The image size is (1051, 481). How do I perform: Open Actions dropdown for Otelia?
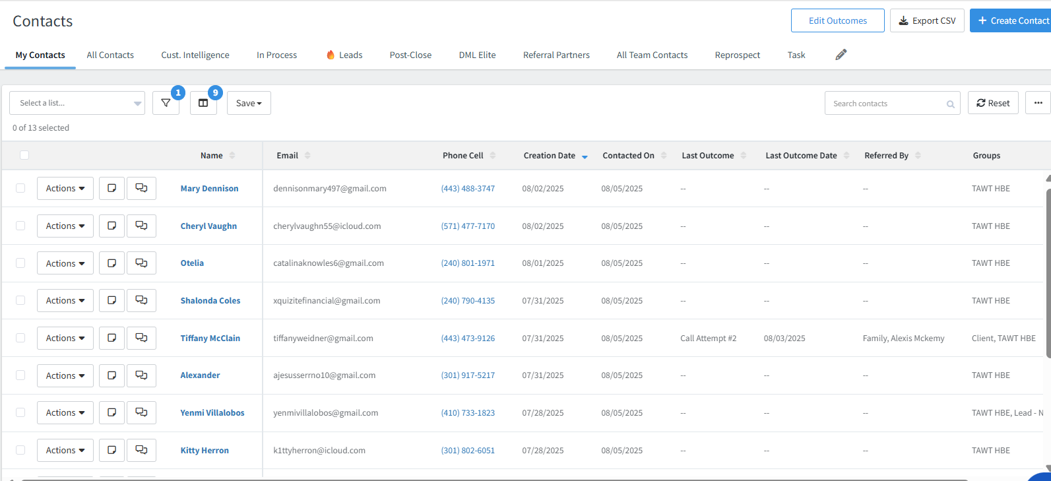(x=65, y=263)
